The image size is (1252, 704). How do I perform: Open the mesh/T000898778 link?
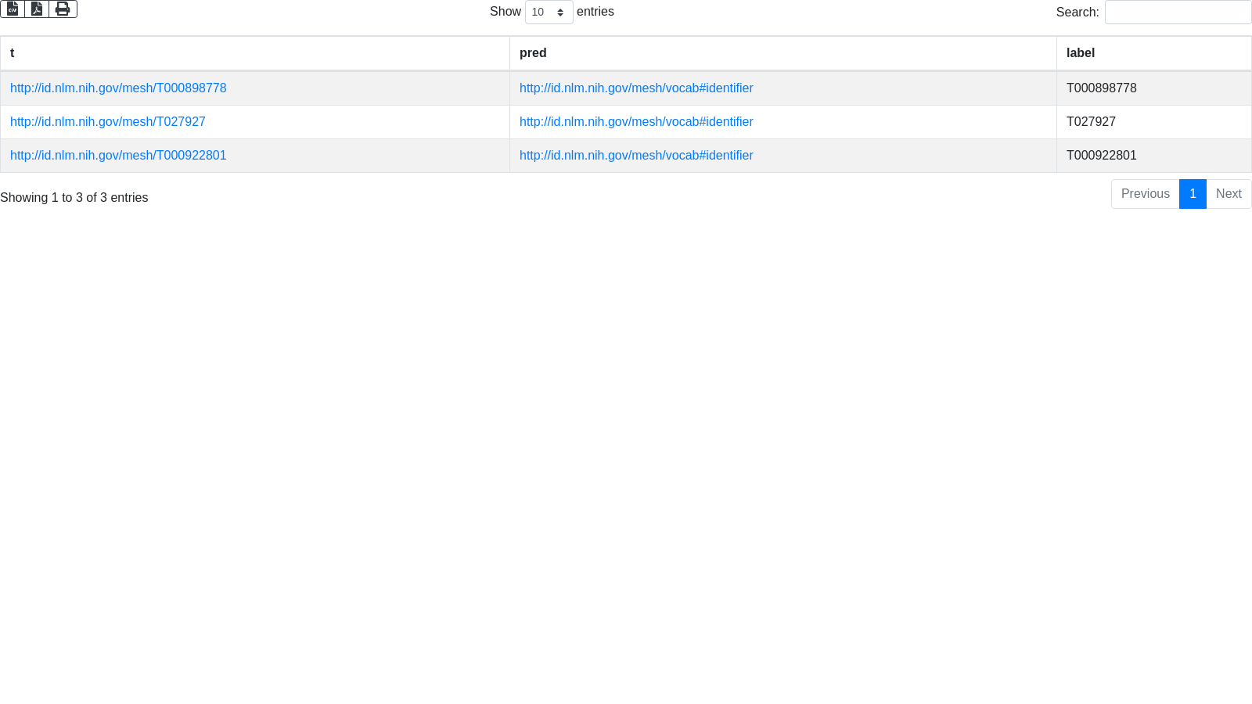[118, 88]
